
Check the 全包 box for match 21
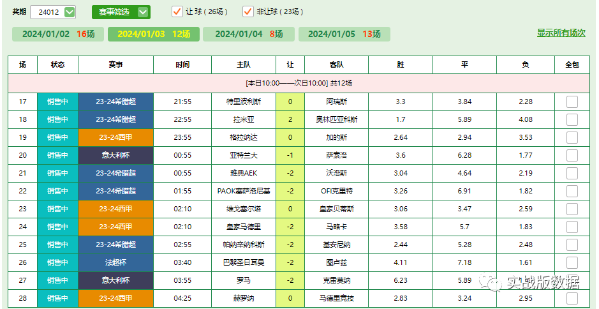click(572, 173)
